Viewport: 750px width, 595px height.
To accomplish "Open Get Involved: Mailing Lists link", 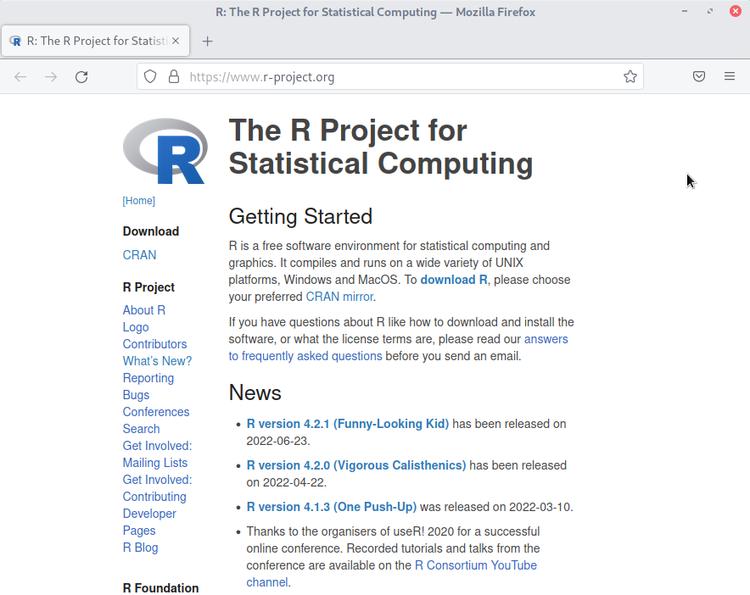I will [157, 454].
